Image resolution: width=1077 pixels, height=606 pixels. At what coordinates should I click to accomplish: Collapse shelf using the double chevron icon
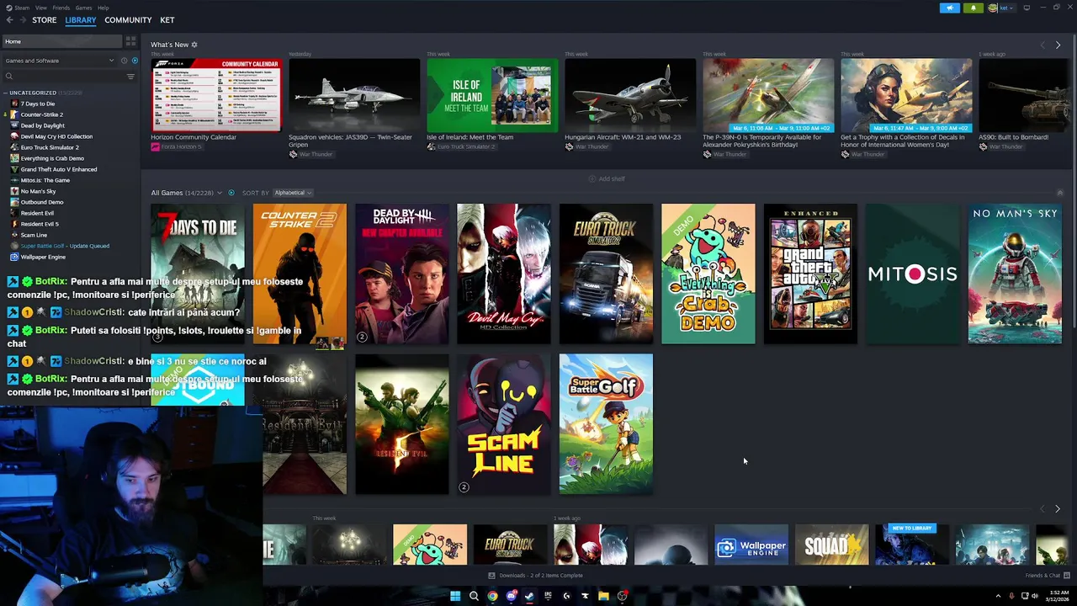[x=1059, y=193]
